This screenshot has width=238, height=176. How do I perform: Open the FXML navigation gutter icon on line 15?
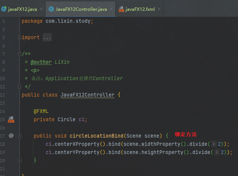click(x=11, y=119)
